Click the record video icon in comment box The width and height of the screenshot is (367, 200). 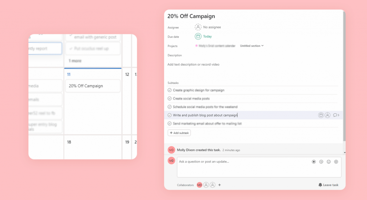(x=314, y=162)
